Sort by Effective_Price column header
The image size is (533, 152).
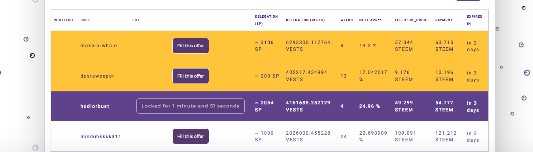tap(411, 20)
